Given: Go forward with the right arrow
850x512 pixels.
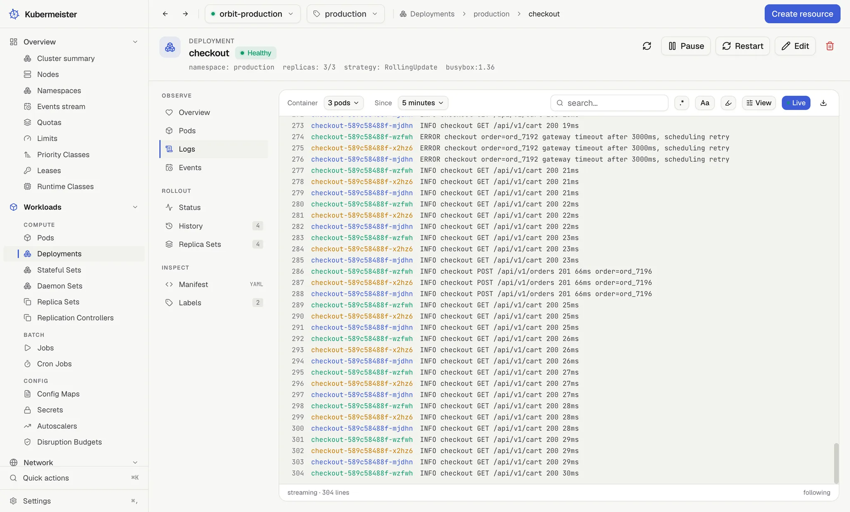Looking at the screenshot, I should point(185,14).
